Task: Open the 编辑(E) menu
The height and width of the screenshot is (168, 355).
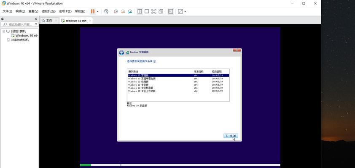Action: [20, 11]
